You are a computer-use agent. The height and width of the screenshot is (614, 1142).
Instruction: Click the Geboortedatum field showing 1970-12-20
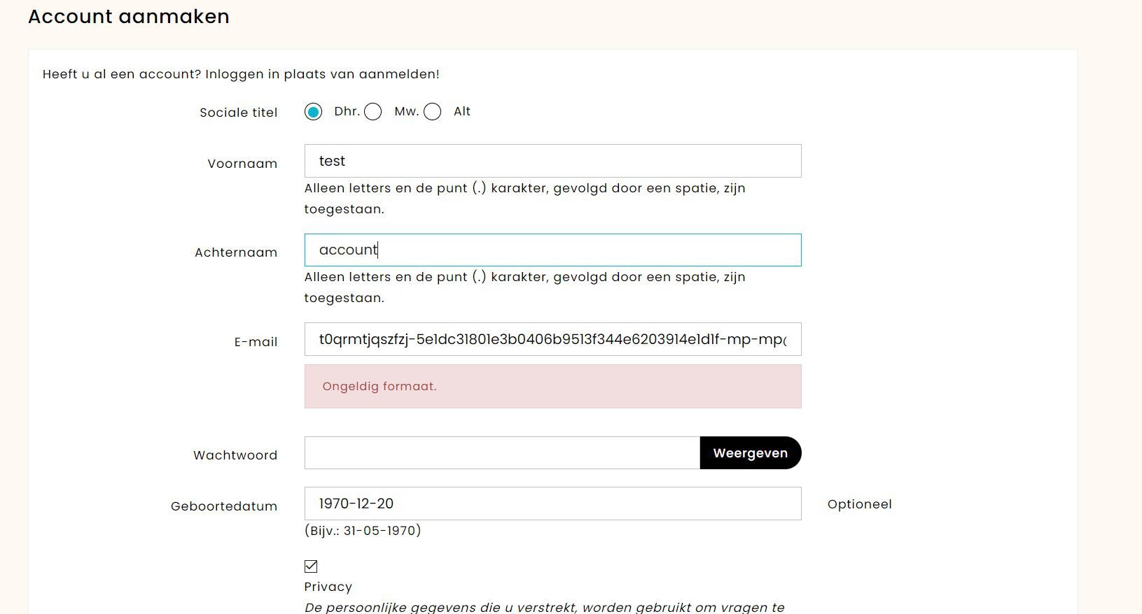[552, 504]
